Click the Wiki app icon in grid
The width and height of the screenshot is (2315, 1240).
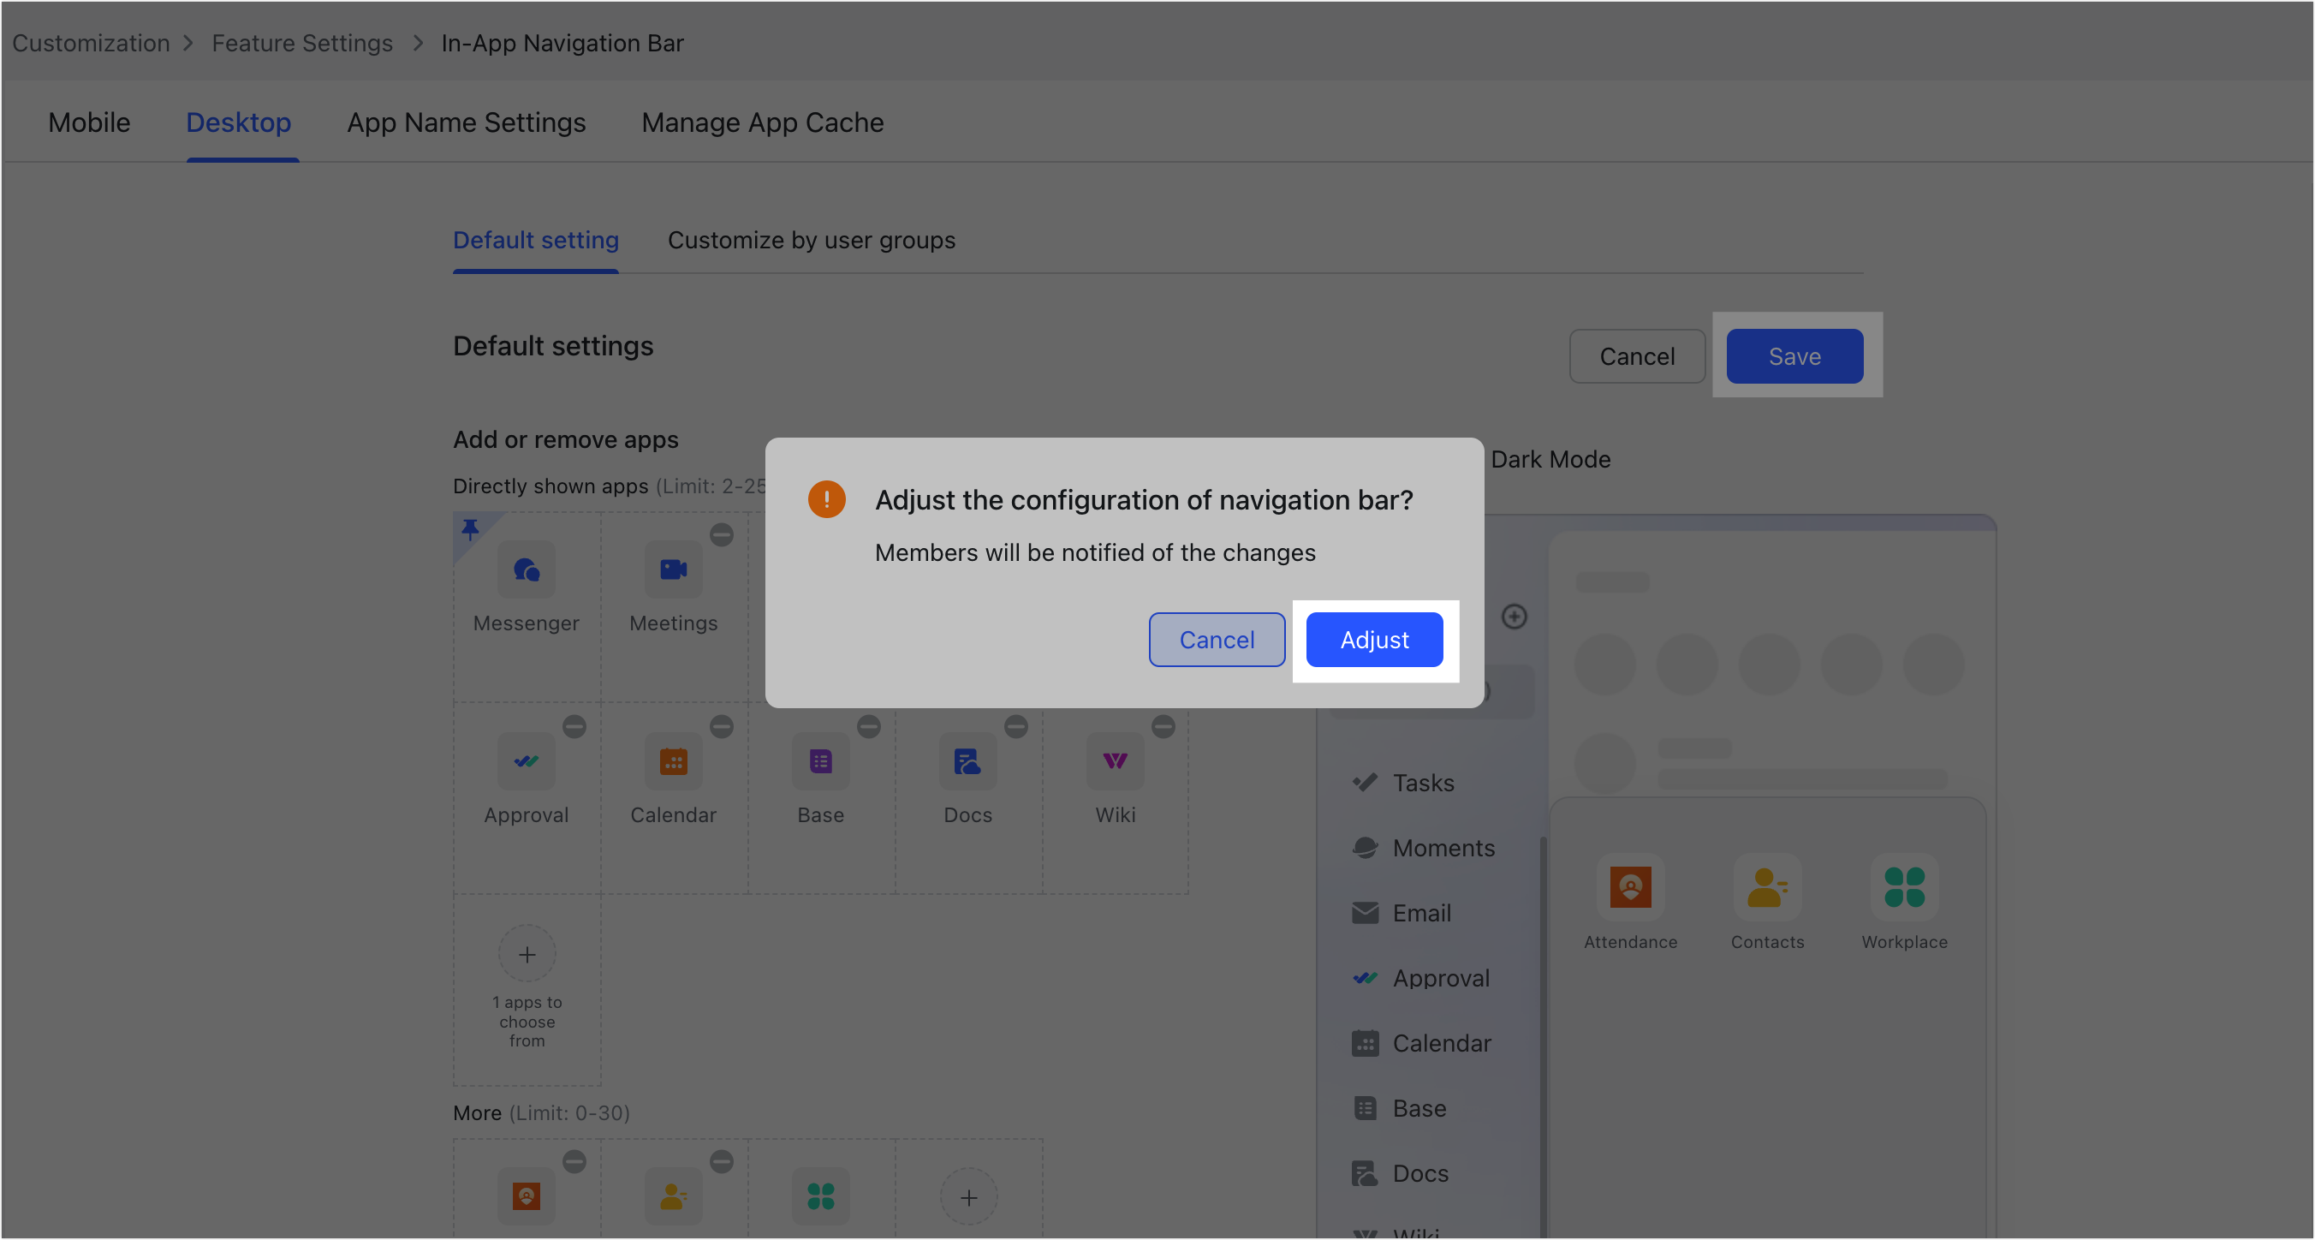point(1116,760)
